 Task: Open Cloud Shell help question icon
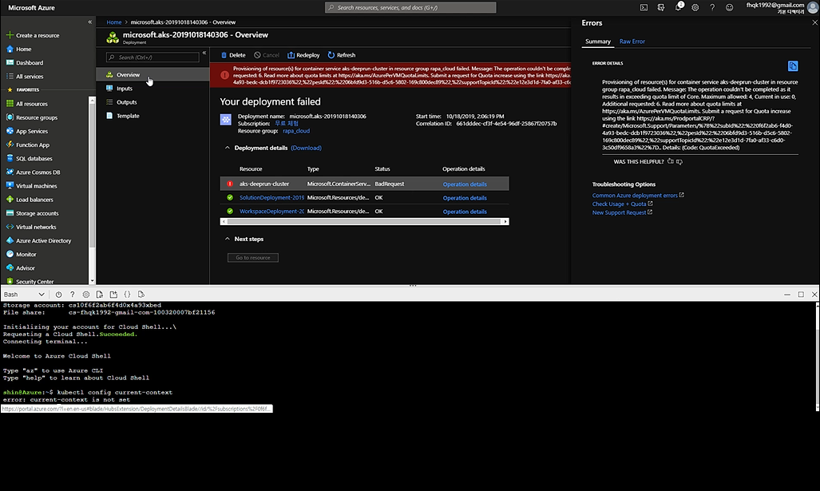click(x=72, y=295)
